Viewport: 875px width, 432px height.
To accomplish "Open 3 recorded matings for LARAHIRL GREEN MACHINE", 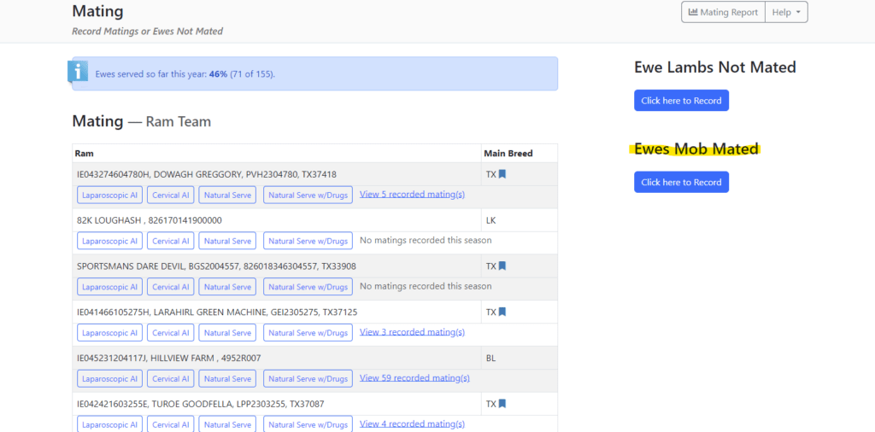I will pyautogui.click(x=412, y=332).
